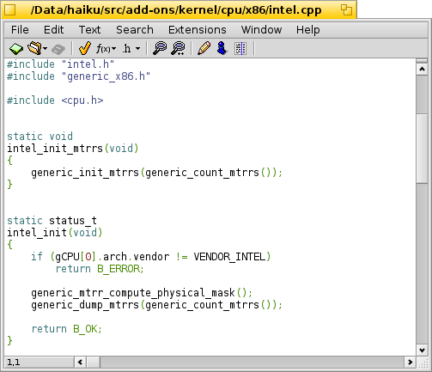432x372 pixels.
Task: Open the Search menu
Action: tap(135, 30)
